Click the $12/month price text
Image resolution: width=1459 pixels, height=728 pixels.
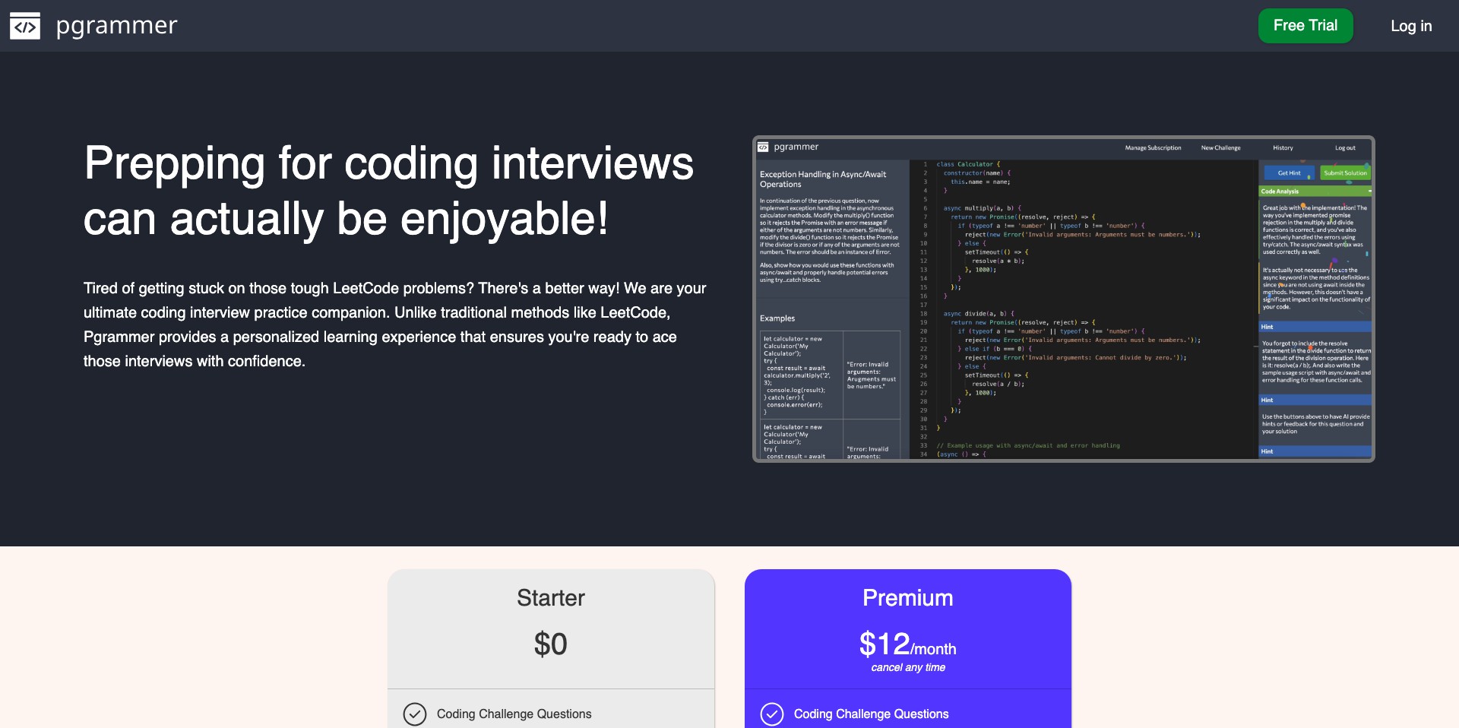click(x=908, y=644)
